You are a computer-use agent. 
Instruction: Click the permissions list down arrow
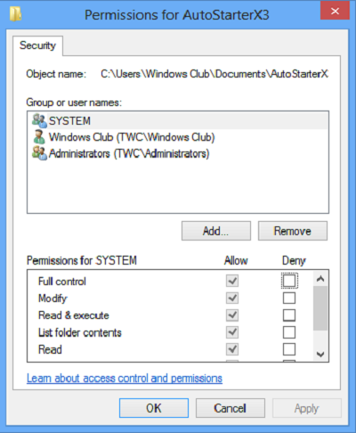tap(320, 354)
